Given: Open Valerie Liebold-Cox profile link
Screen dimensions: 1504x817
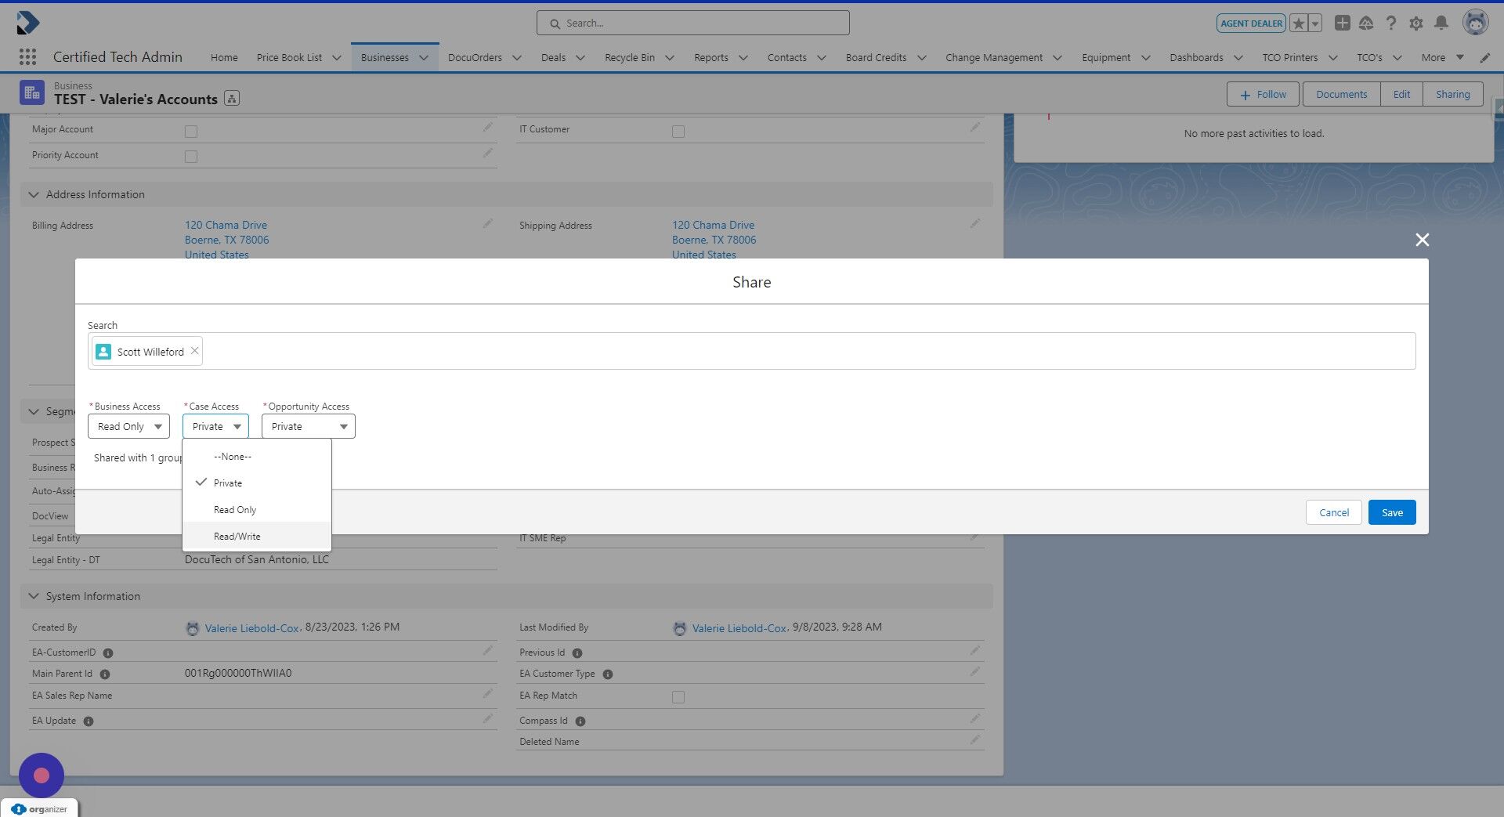Looking at the screenshot, I should (251, 627).
